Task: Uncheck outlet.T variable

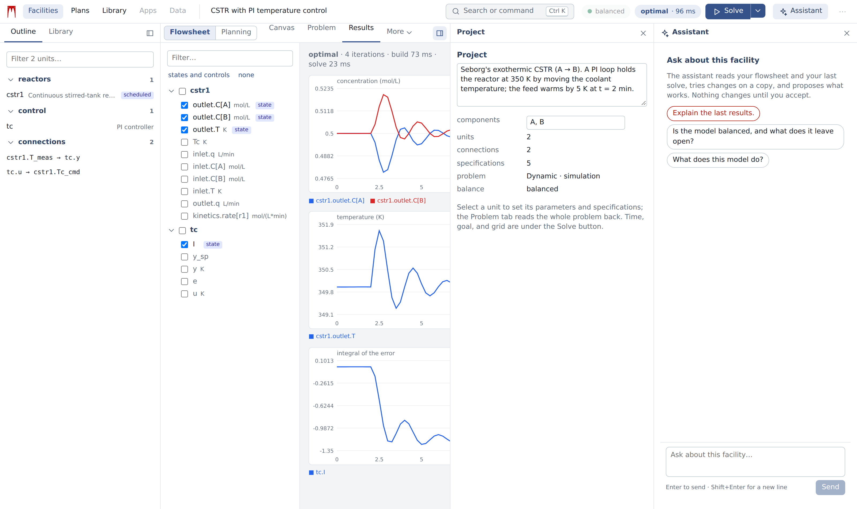Action: click(185, 130)
